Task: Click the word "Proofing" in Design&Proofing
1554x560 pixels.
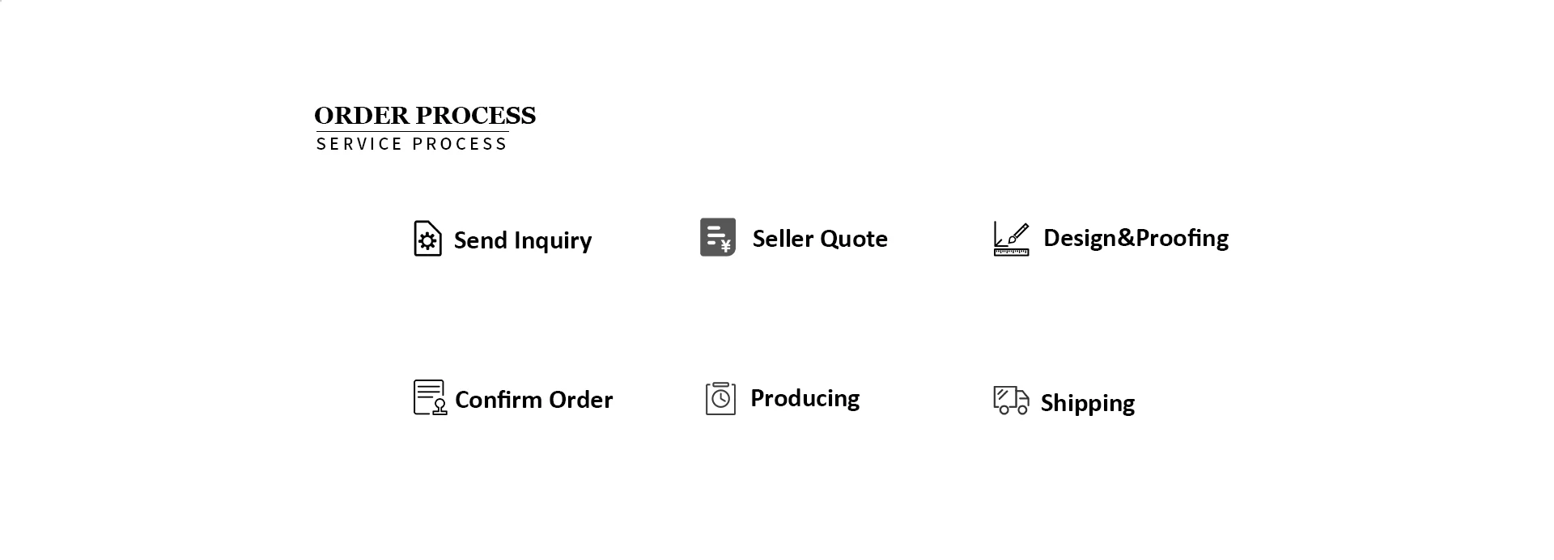Action: pyautogui.click(x=1182, y=238)
